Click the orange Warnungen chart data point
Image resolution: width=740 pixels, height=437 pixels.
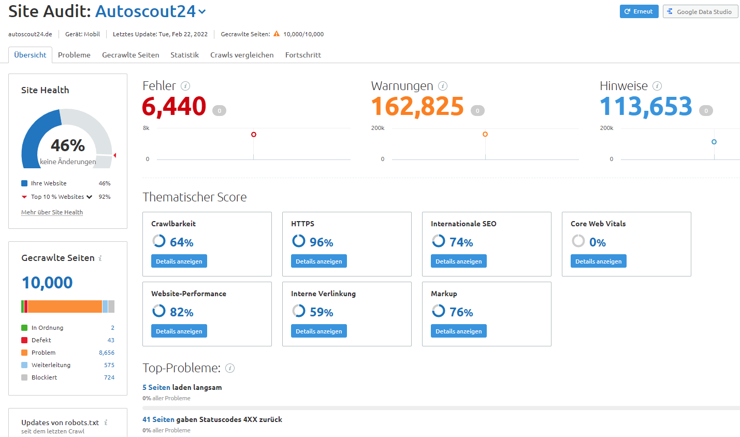tap(485, 134)
